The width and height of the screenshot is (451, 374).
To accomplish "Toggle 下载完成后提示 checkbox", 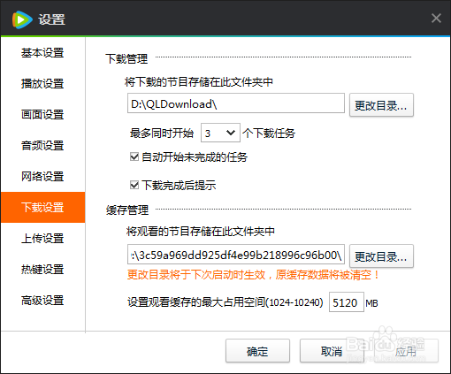I will click(134, 185).
